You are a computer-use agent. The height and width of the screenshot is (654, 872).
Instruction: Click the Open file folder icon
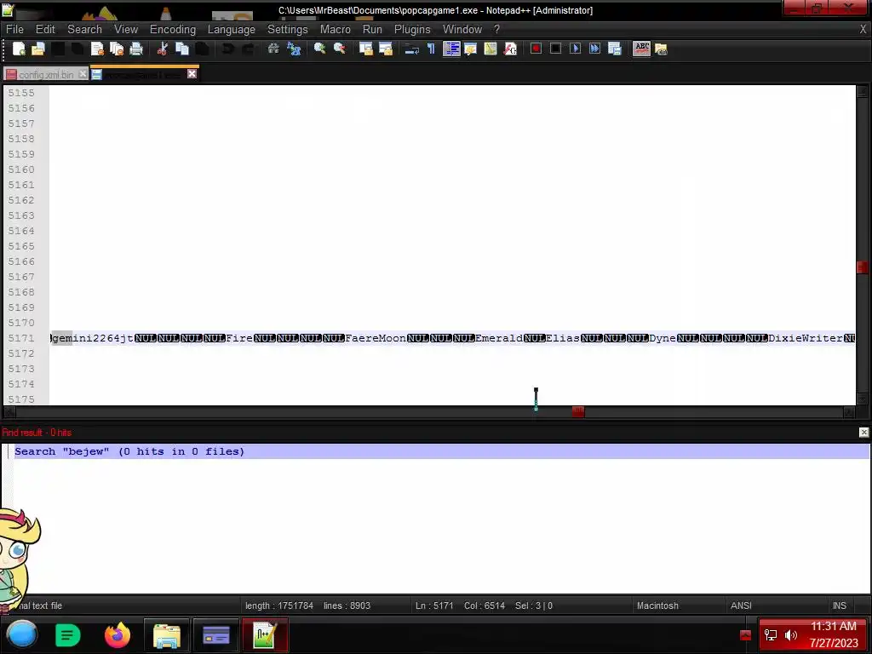(37, 49)
